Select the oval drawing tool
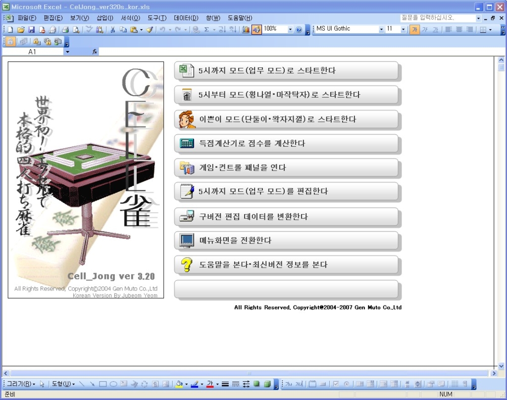This screenshot has width=507, height=400. click(113, 384)
